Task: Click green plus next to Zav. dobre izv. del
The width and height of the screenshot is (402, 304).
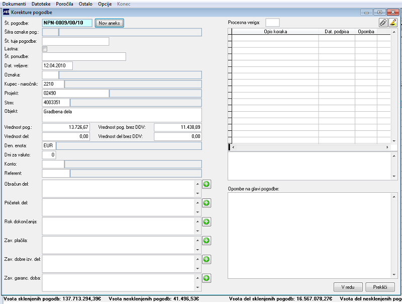Action: click(207, 259)
